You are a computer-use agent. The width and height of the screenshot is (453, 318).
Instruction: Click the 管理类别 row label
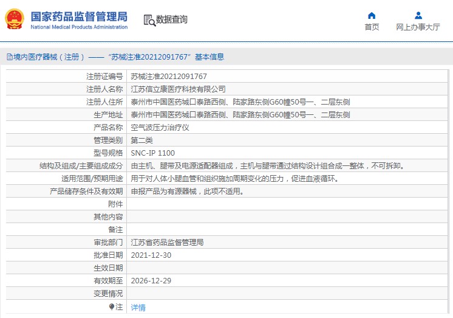tap(108, 140)
